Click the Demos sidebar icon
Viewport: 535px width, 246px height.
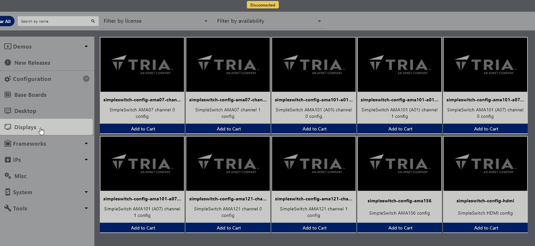[x=8, y=46]
